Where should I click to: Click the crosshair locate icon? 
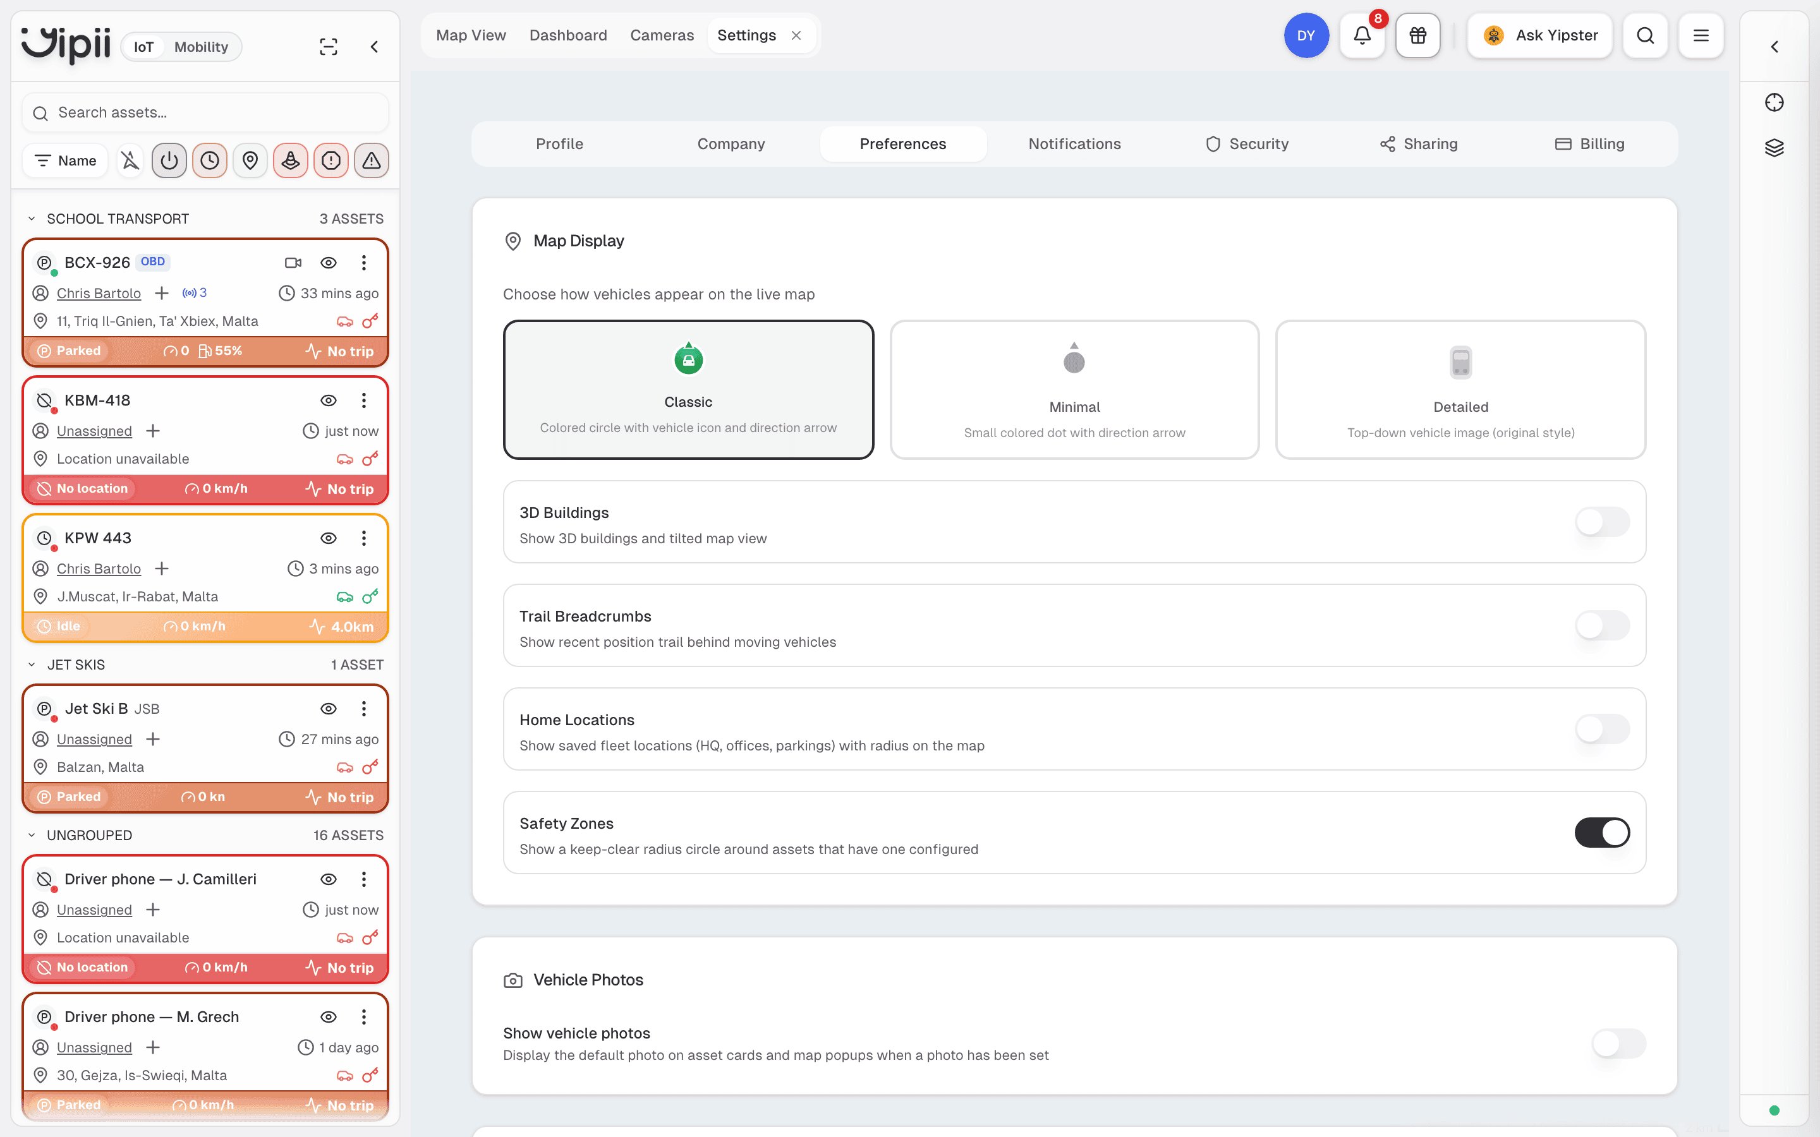click(x=1774, y=102)
